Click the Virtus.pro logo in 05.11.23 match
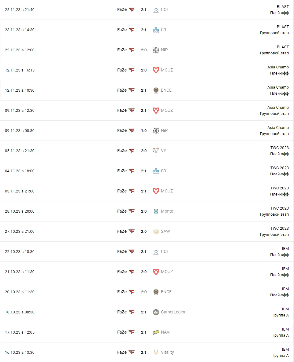The image size is (294, 362). point(156,151)
